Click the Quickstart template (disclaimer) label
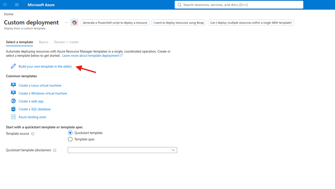Screen dimensions: 335x189 (x=29, y=150)
